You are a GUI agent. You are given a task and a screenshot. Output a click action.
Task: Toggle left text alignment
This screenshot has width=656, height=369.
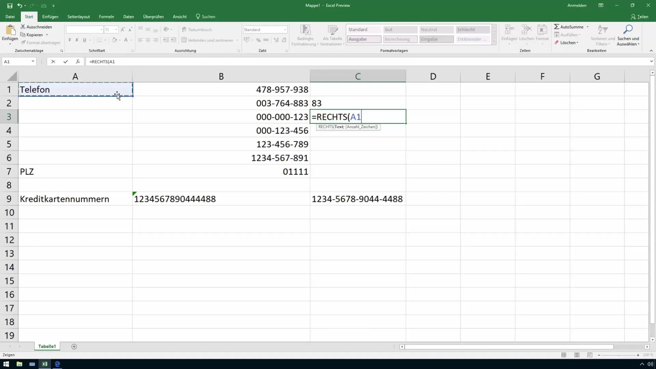[140, 40]
